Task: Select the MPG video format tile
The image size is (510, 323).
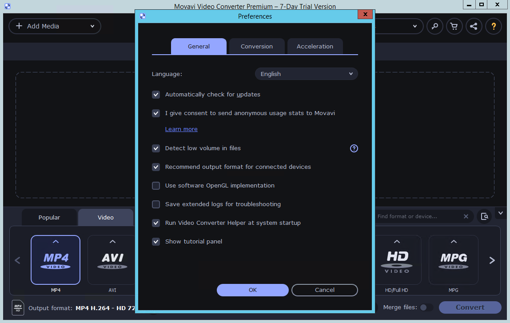Action: coord(454,260)
